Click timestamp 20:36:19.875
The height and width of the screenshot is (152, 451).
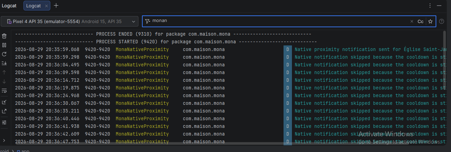point(47,88)
